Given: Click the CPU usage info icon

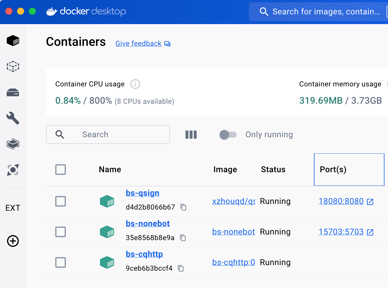Looking at the screenshot, I should coord(135,84).
